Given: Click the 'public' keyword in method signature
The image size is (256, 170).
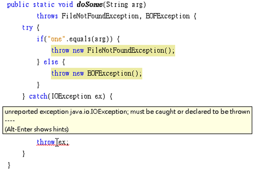Looking at the screenshot, I should [x=18, y=5].
